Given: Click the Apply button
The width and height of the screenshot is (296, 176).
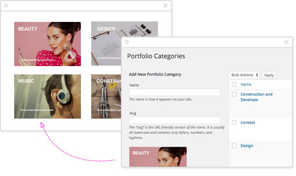Looking at the screenshot, I should 269,75.
